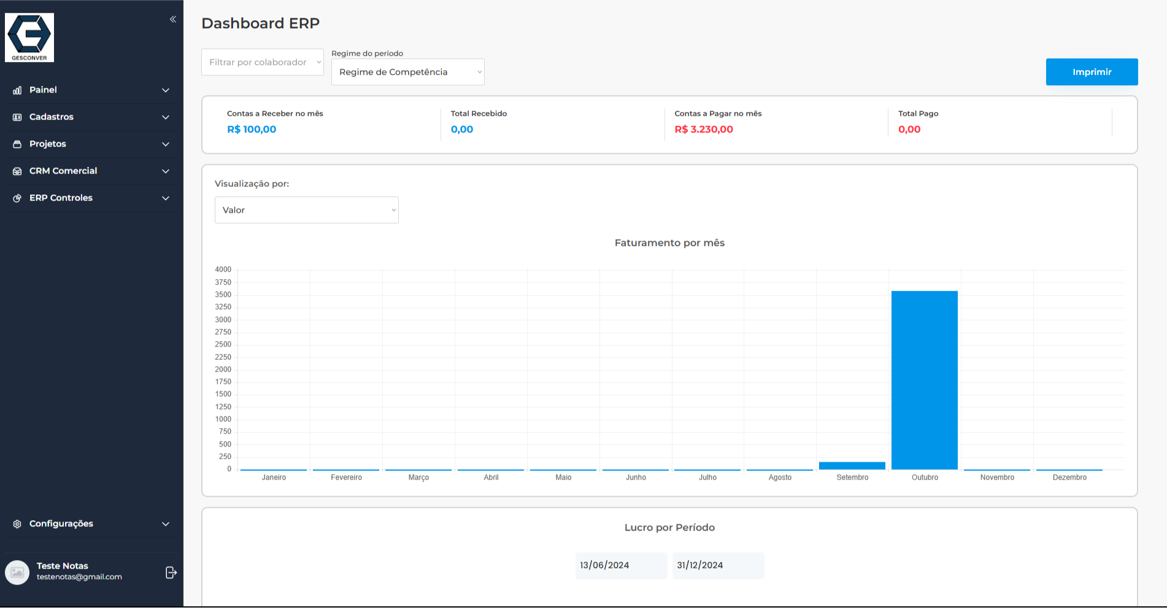1167x608 pixels.
Task: Click the Projetos briefcase icon
Action: point(17,144)
